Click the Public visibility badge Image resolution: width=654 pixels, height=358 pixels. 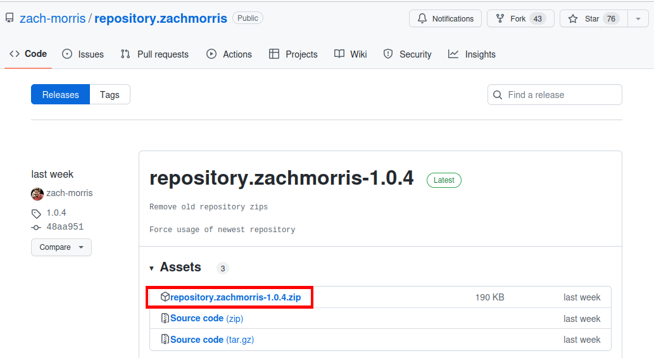[x=248, y=18]
